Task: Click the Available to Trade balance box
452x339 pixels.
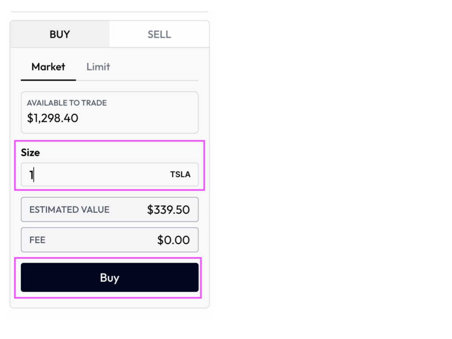Action: (109, 112)
